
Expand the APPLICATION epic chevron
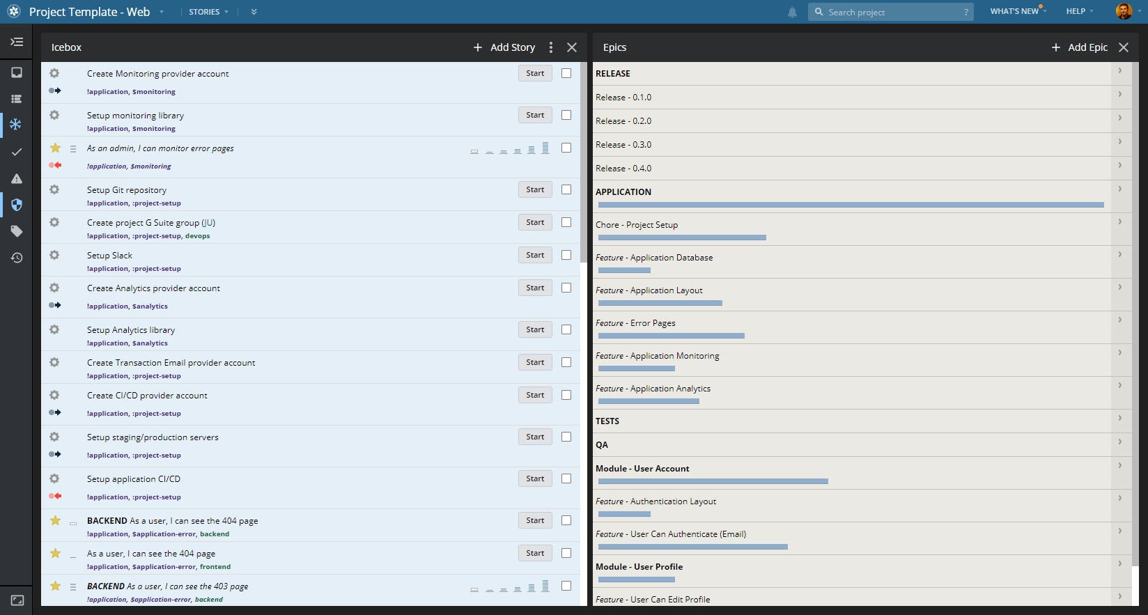click(1119, 189)
